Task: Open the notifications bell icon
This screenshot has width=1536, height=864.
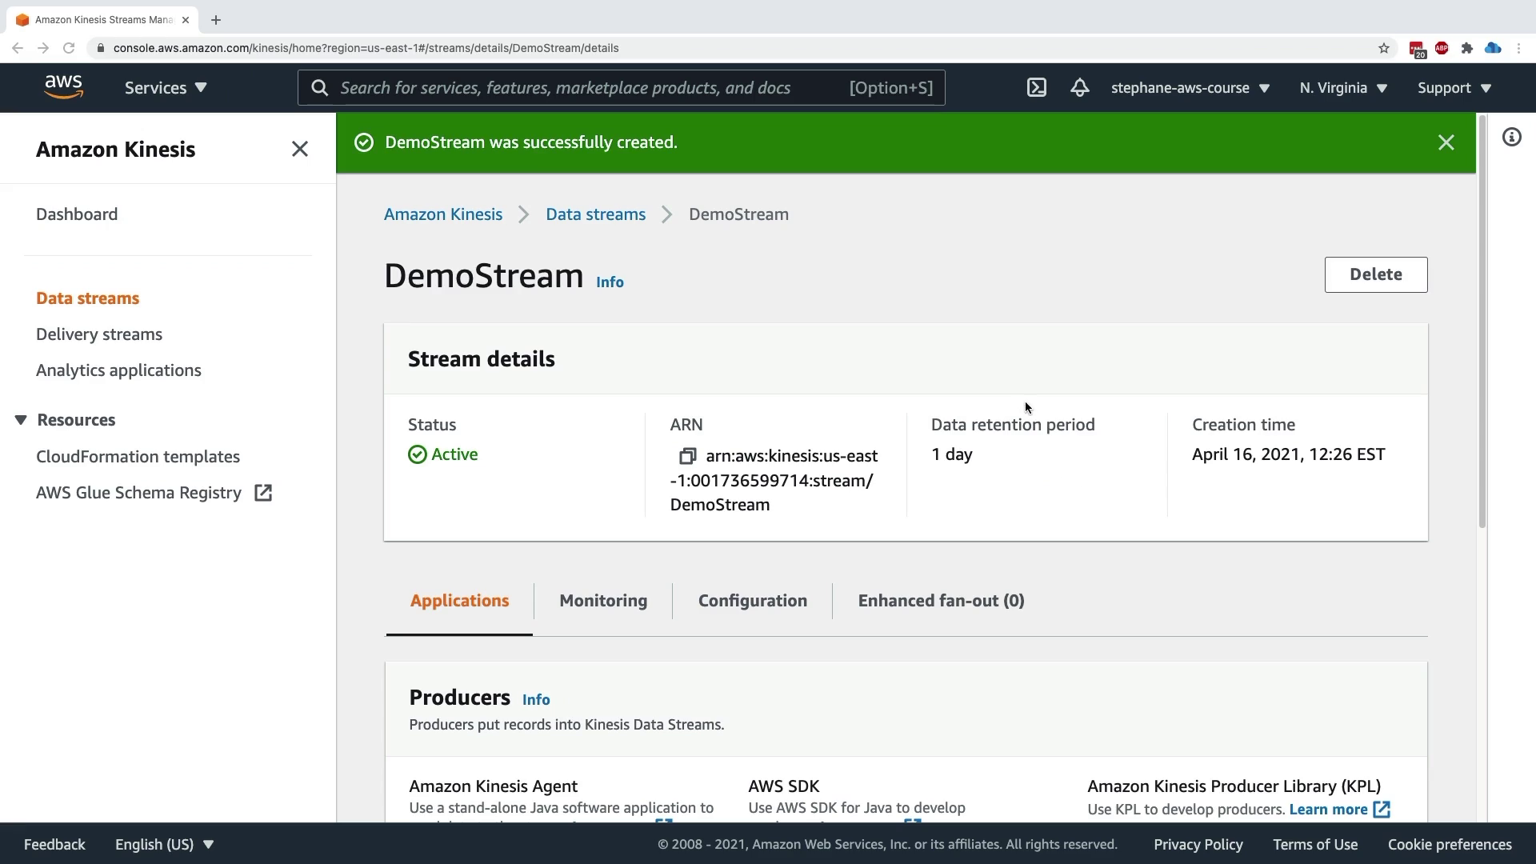Action: pyautogui.click(x=1079, y=88)
